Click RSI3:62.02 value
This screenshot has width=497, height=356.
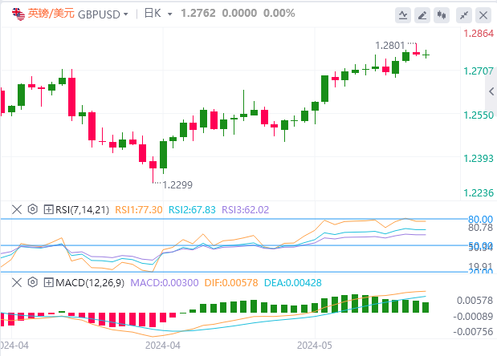pyautogui.click(x=245, y=210)
